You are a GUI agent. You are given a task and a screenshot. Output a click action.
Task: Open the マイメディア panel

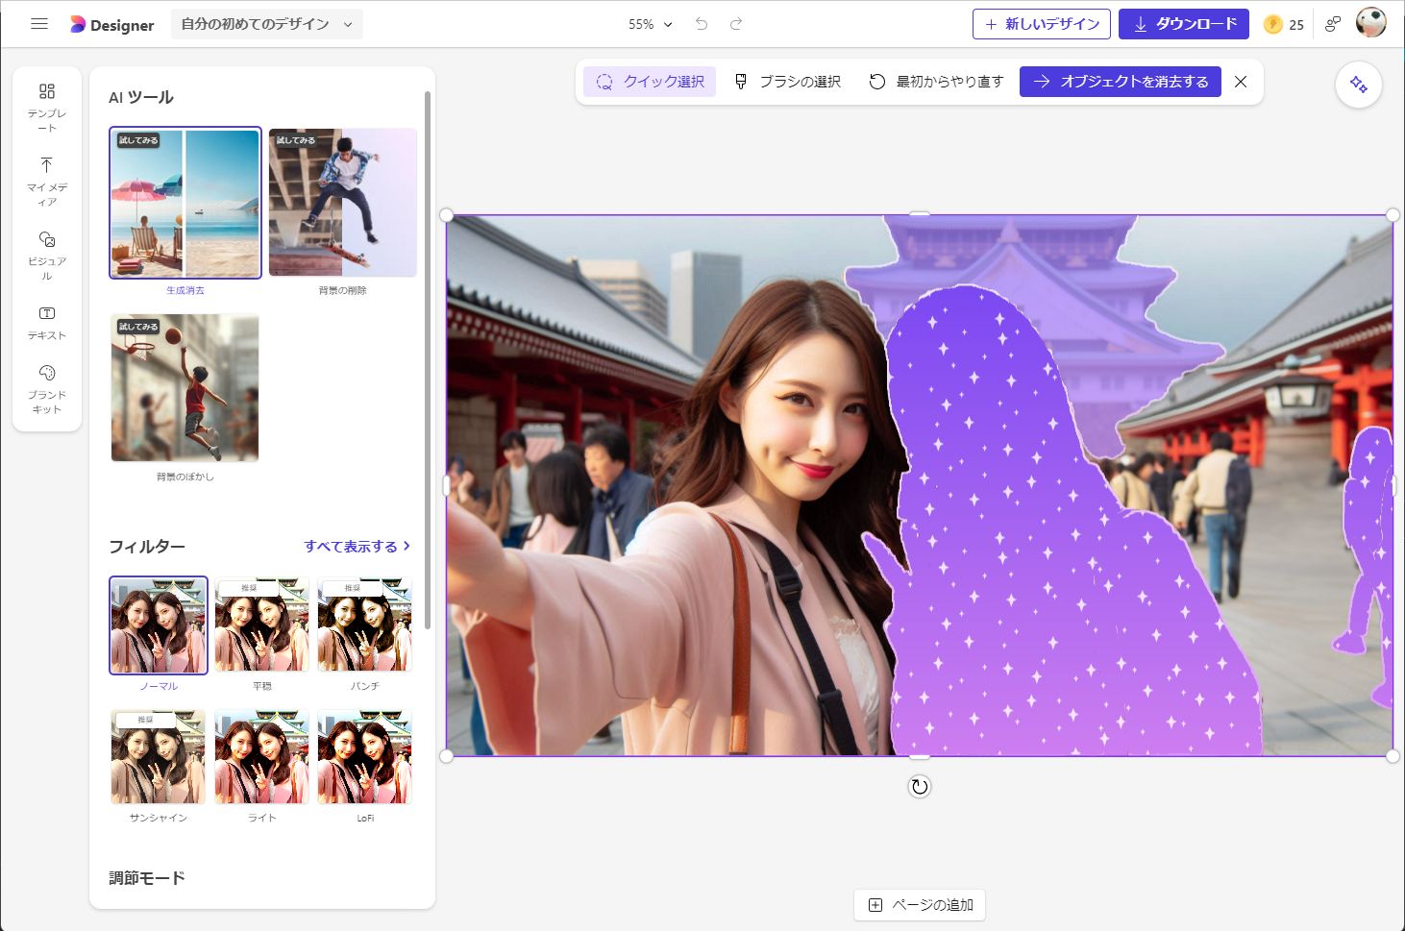pos(45,176)
